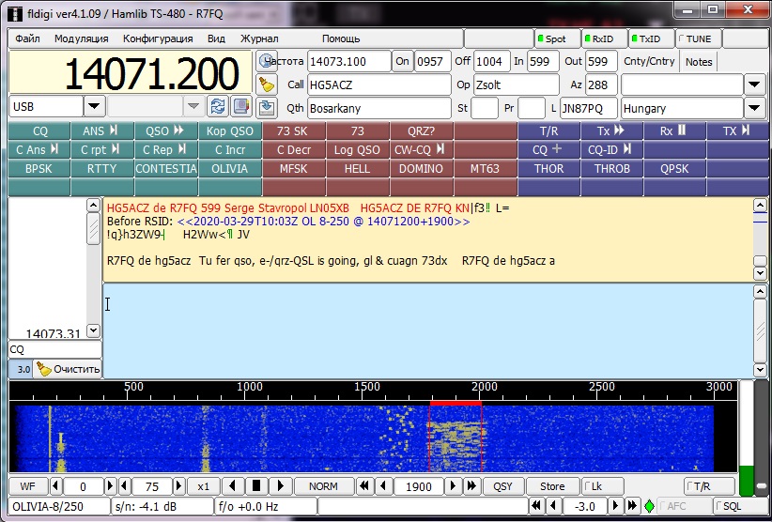Click the broom icon beside the Call field
The height and width of the screenshot is (522, 772).
(x=267, y=84)
